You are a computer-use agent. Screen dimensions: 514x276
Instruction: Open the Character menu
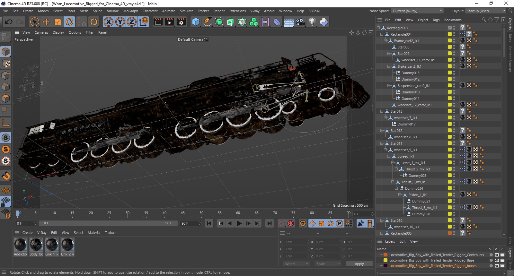pyautogui.click(x=150, y=11)
